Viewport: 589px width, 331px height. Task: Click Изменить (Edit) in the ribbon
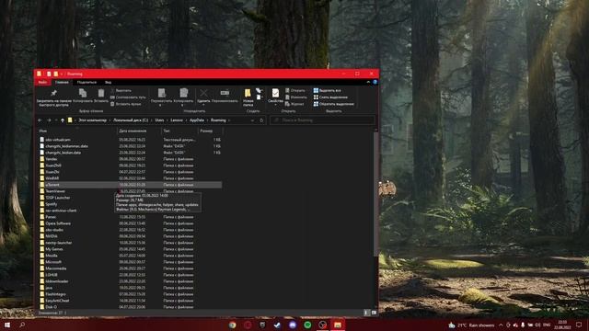coord(295,97)
